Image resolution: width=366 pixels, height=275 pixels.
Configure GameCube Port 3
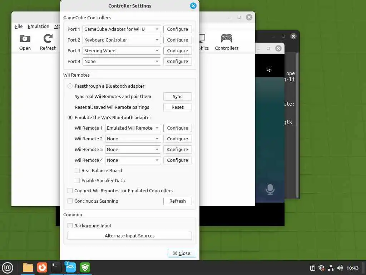(177, 51)
